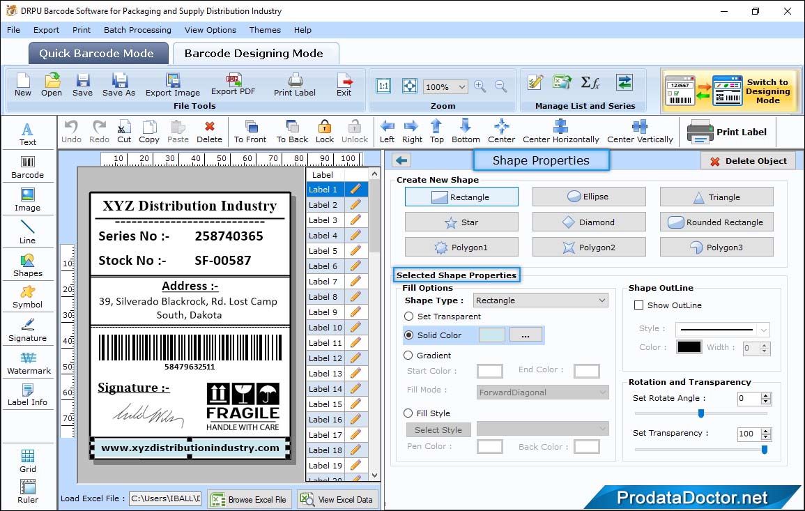Click Export Image in File Tools
The height and width of the screenshot is (511, 805).
click(x=173, y=85)
